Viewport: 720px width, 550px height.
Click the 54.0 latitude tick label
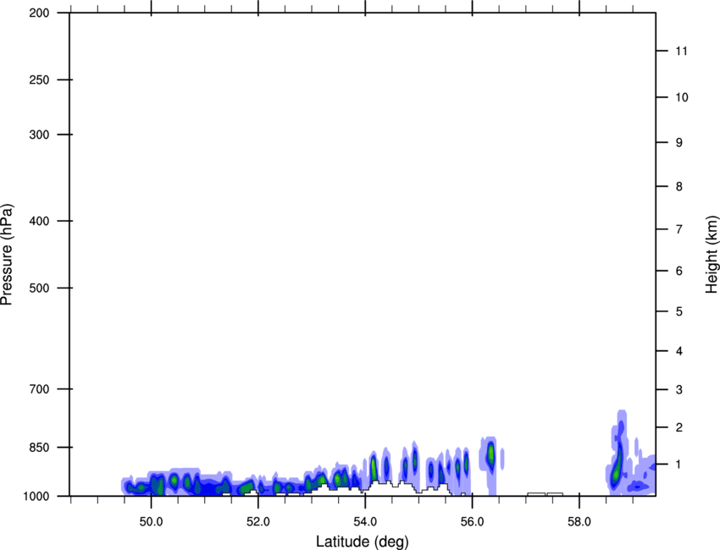point(365,522)
